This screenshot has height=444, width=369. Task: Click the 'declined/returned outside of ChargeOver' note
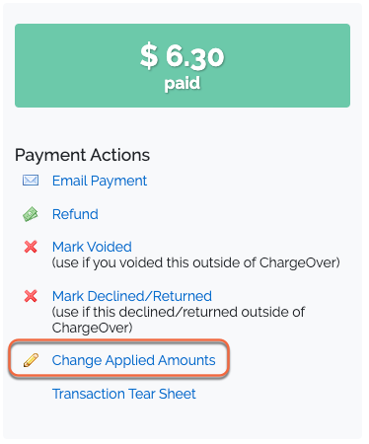point(179,320)
